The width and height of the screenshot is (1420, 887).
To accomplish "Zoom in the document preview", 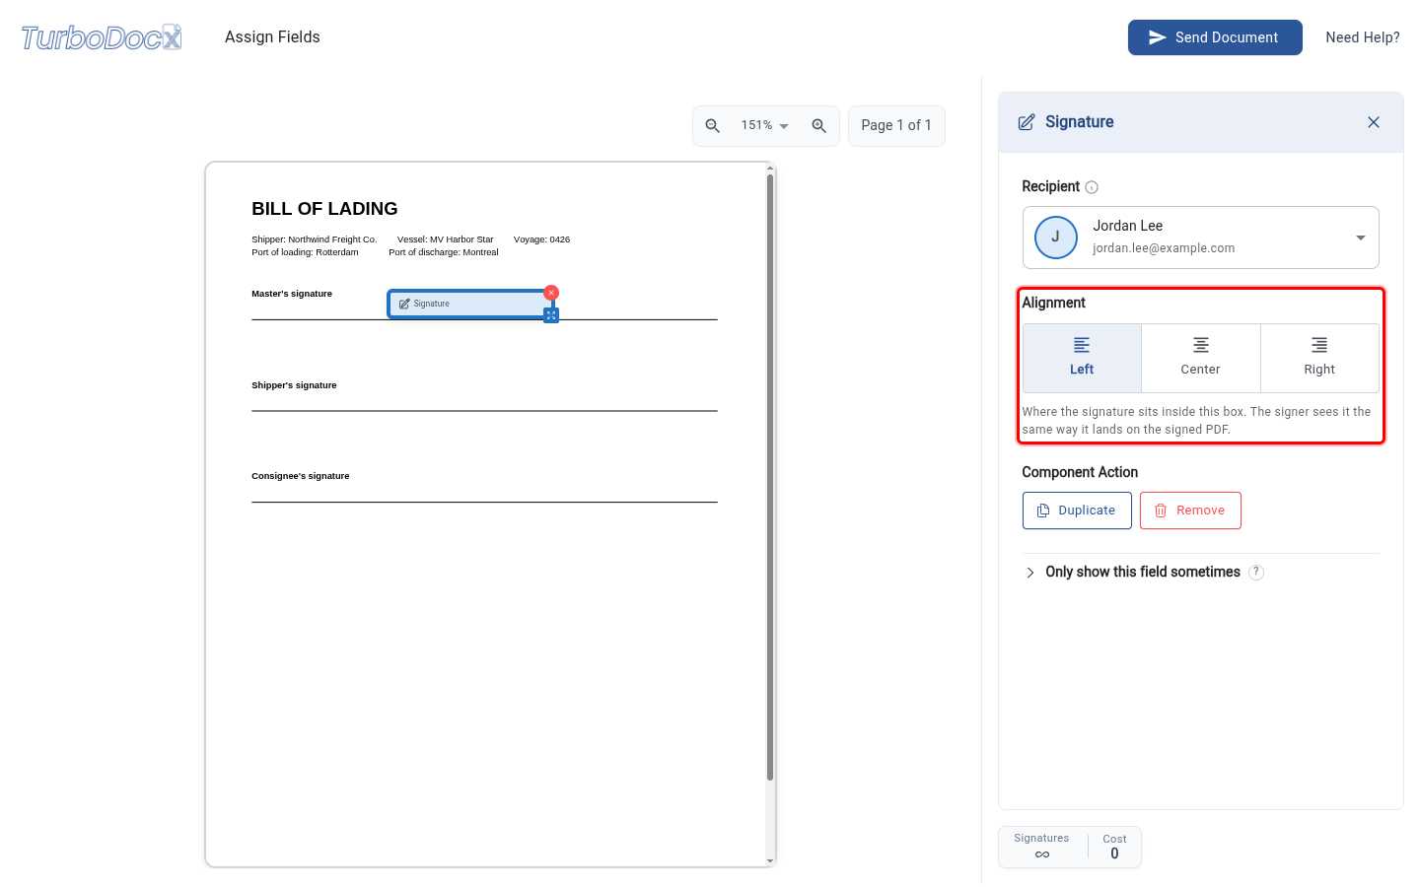I will click(x=818, y=125).
